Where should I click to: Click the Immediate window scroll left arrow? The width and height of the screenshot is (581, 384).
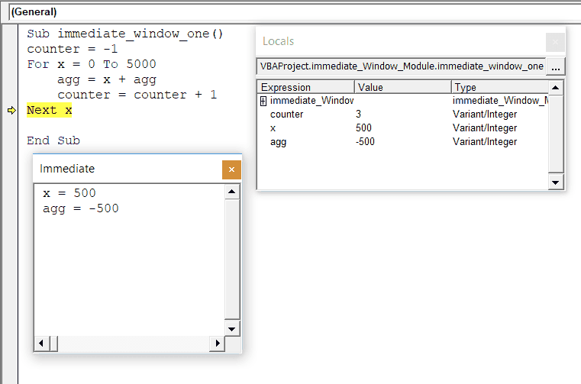point(41,344)
